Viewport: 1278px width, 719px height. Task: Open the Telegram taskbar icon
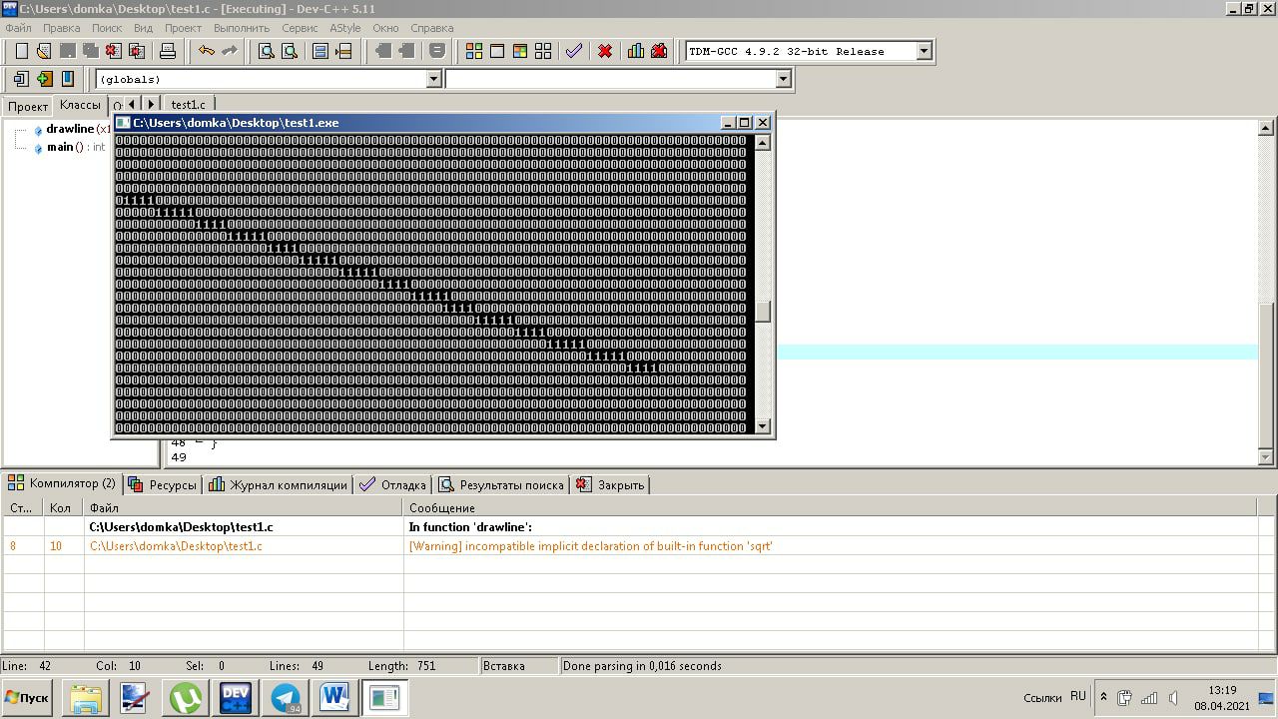click(285, 698)
